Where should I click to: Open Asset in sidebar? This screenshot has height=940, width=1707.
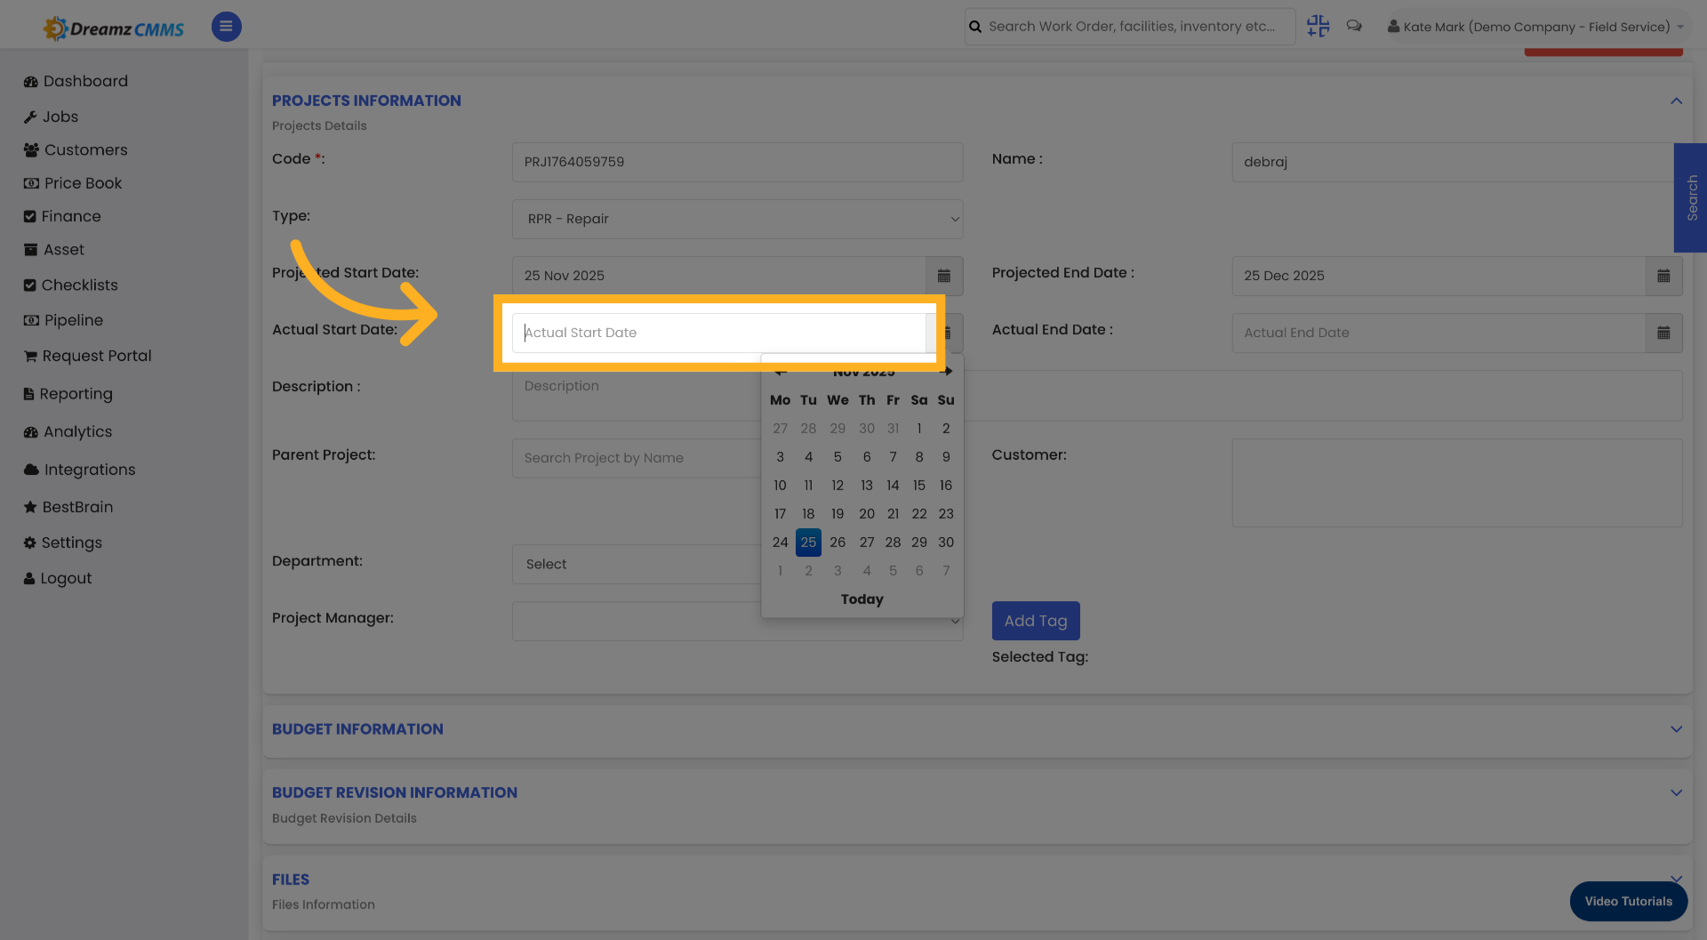(54, 250)
